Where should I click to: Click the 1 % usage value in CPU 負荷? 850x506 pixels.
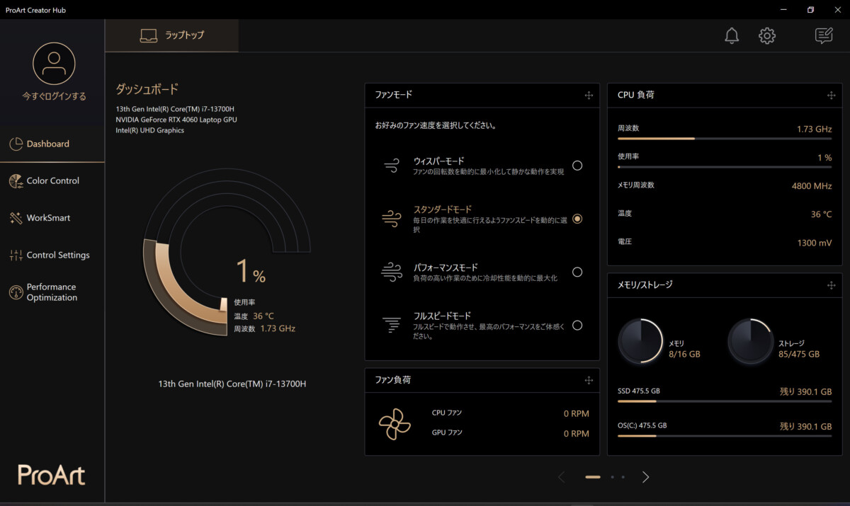[x=824, y=158]
